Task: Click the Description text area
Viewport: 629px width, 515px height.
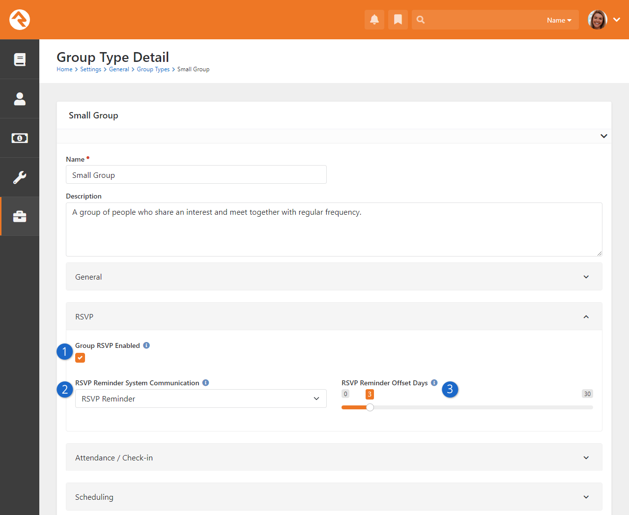Action: [x=334, y=229]
